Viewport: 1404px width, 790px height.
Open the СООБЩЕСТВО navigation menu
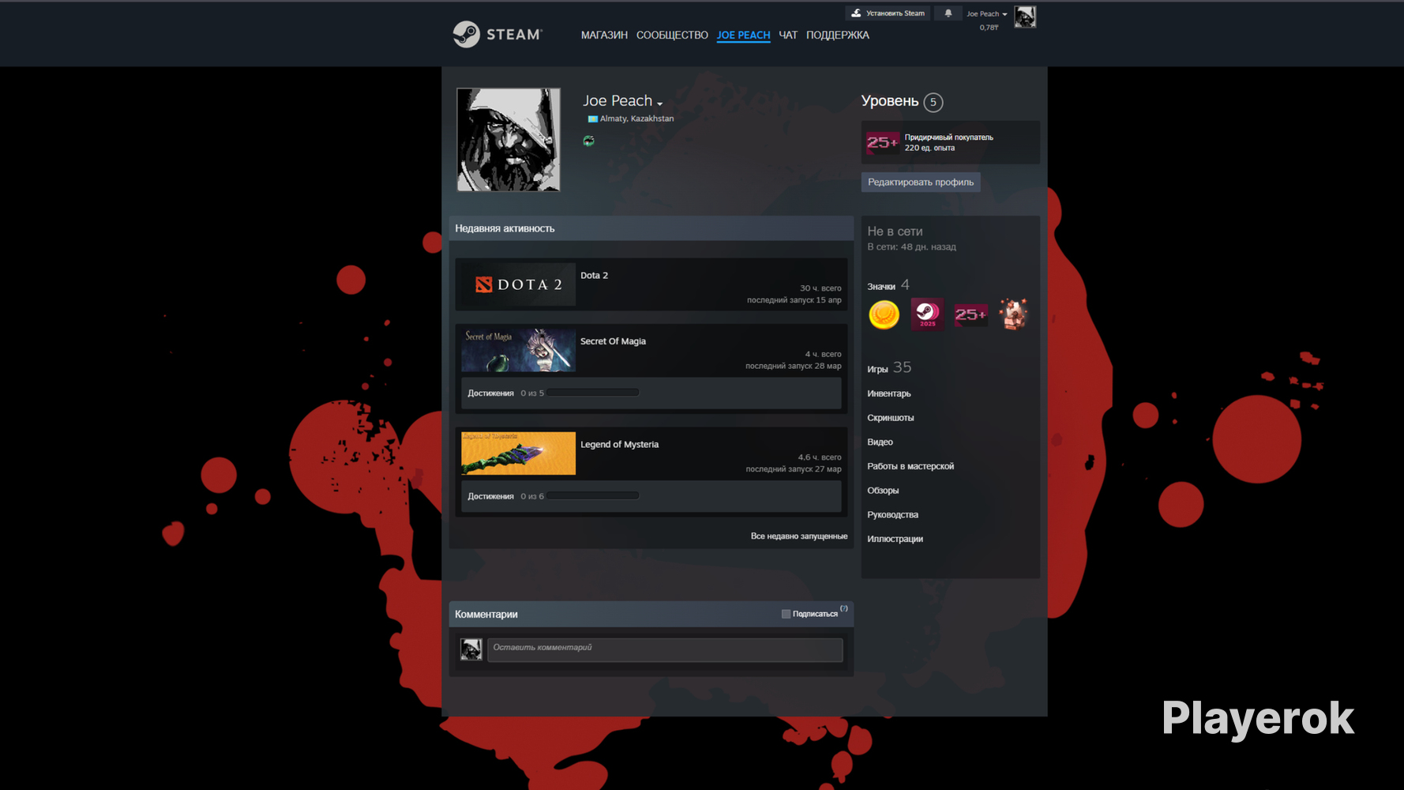[672, 35]
